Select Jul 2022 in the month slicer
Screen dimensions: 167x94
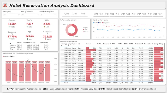(x=83, y=14)
